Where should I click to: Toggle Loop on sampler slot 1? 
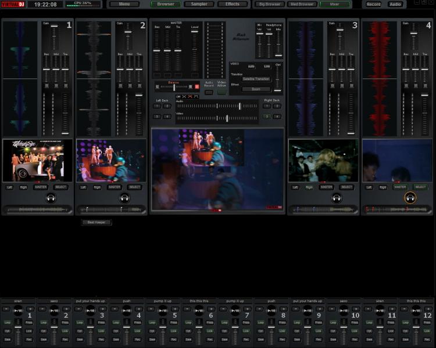(x=8, y=322)
